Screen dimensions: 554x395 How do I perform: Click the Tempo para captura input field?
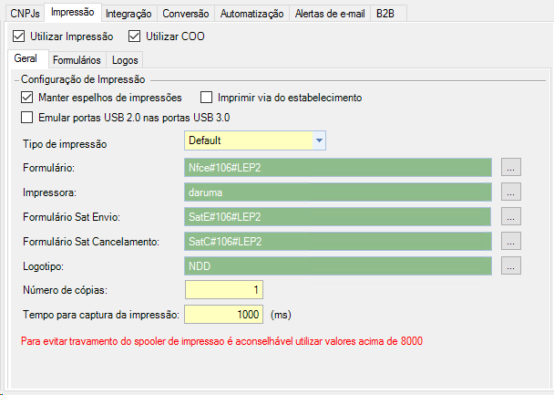coord(224,314)
